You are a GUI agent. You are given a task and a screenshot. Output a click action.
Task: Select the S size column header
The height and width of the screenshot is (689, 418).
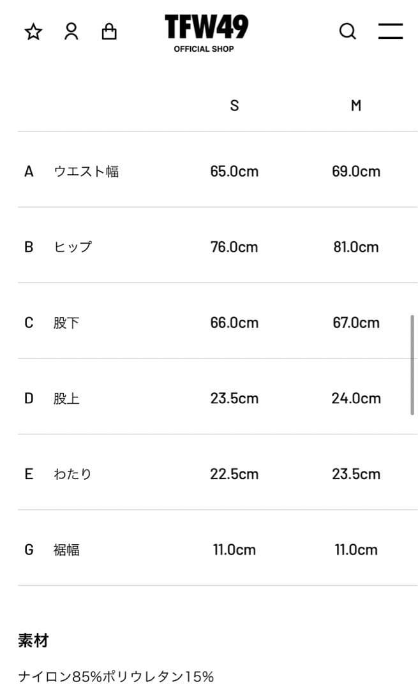coord(234,106)
